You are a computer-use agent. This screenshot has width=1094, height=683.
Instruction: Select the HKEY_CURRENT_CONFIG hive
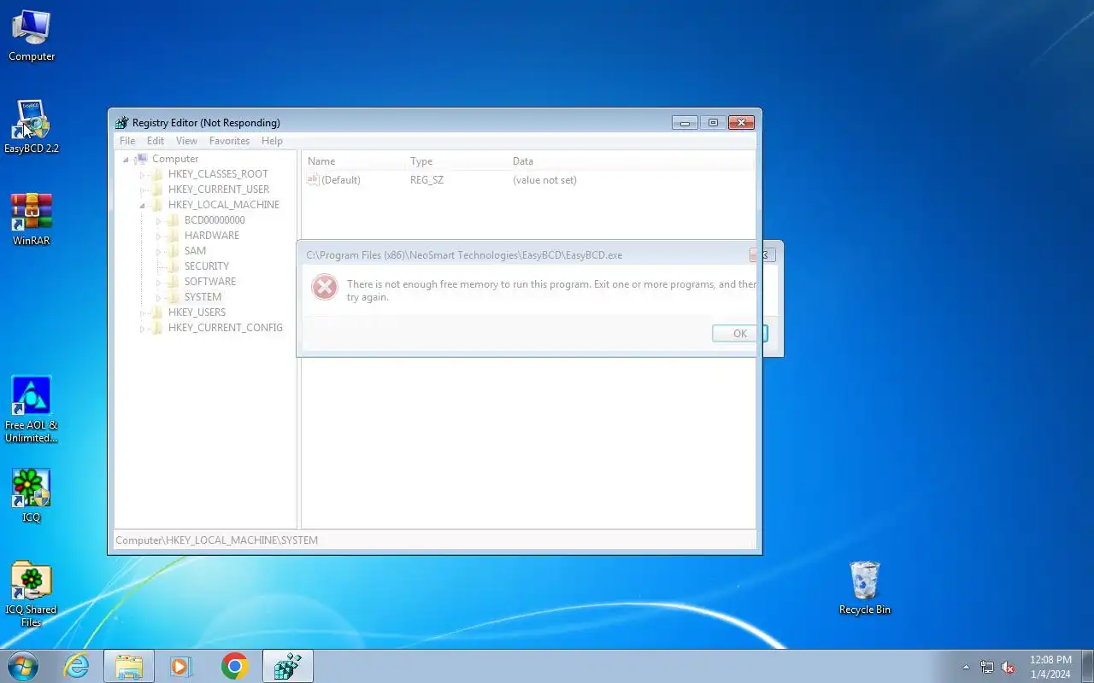point(226,328)
